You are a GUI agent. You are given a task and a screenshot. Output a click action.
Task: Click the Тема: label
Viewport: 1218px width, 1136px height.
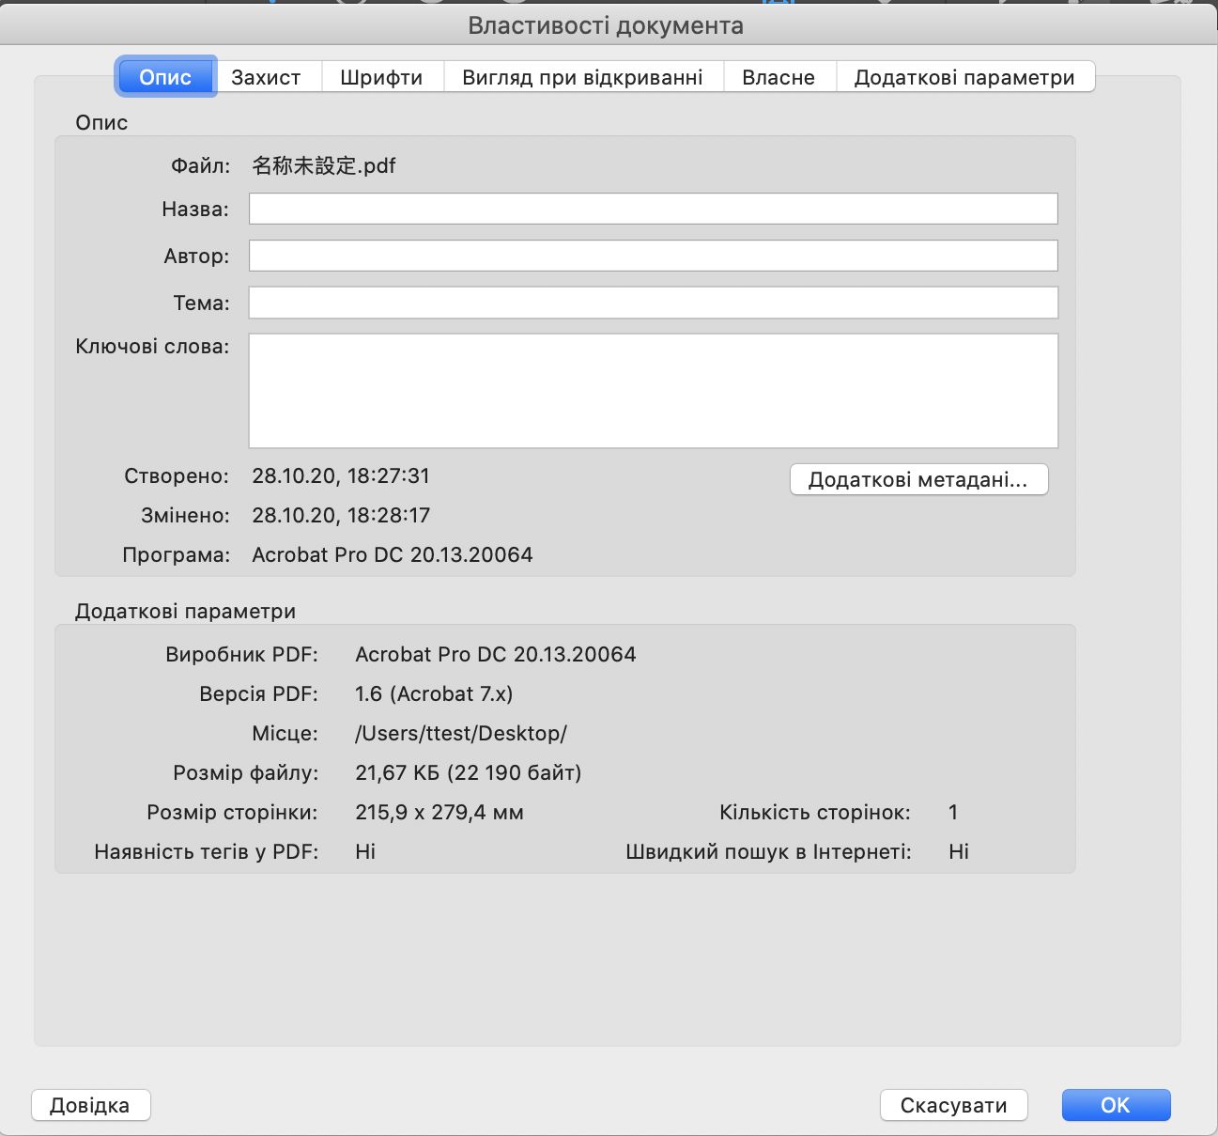pos(202,303)
